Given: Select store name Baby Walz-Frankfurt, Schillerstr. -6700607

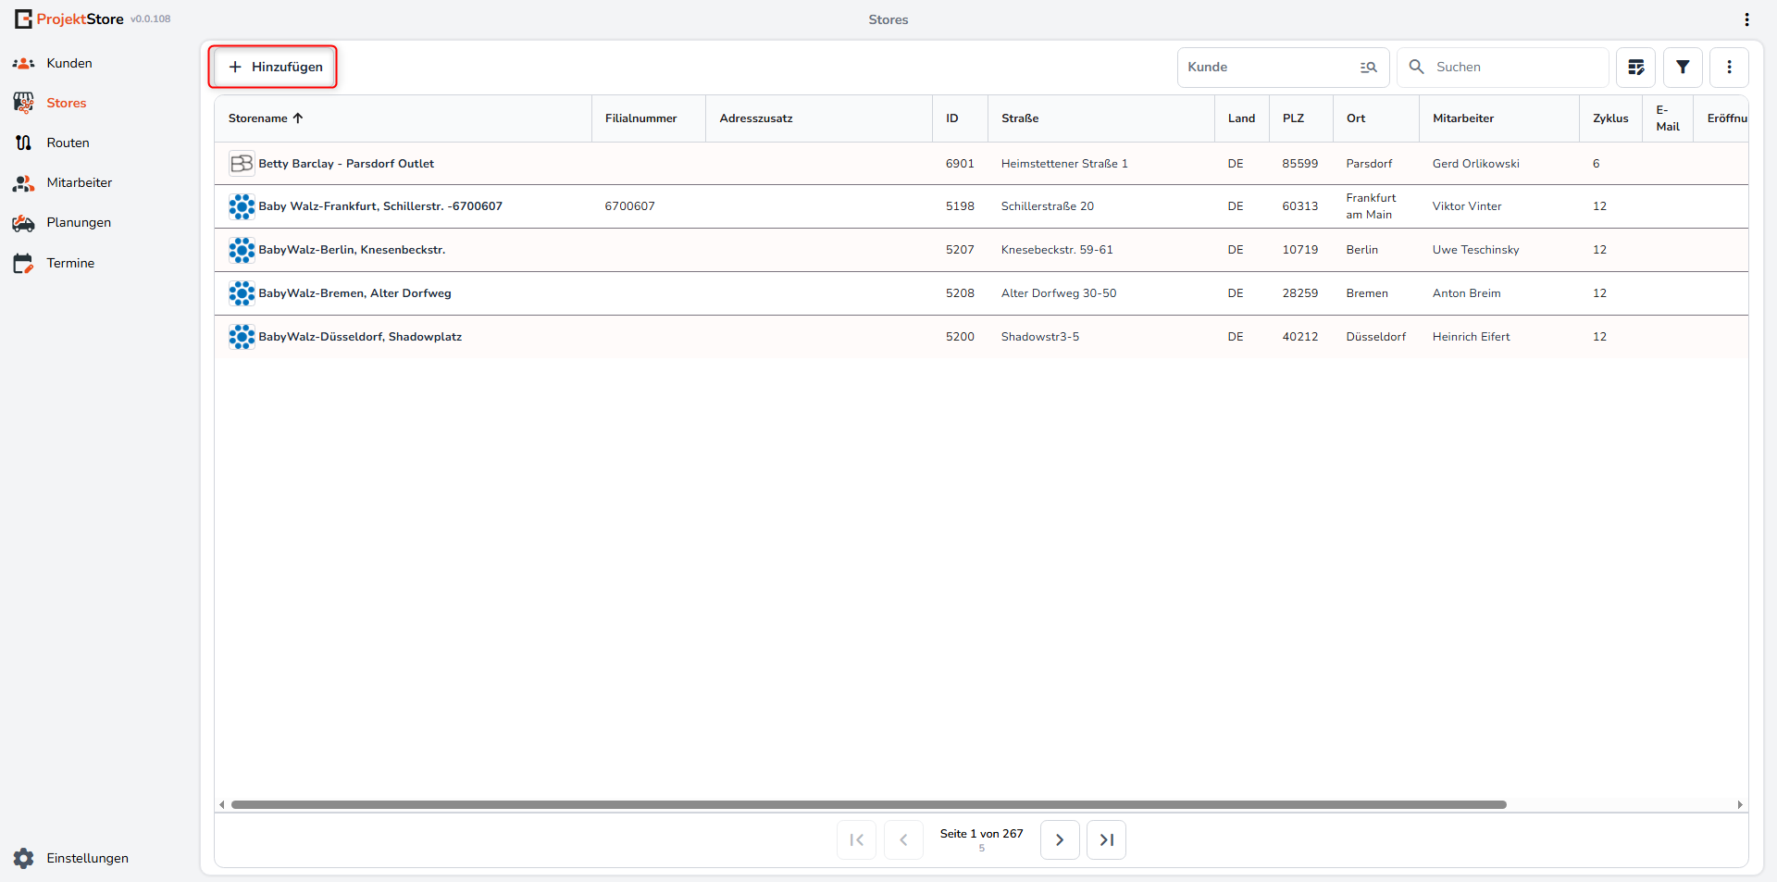Looking at the screenshot, I should point(380,206).
